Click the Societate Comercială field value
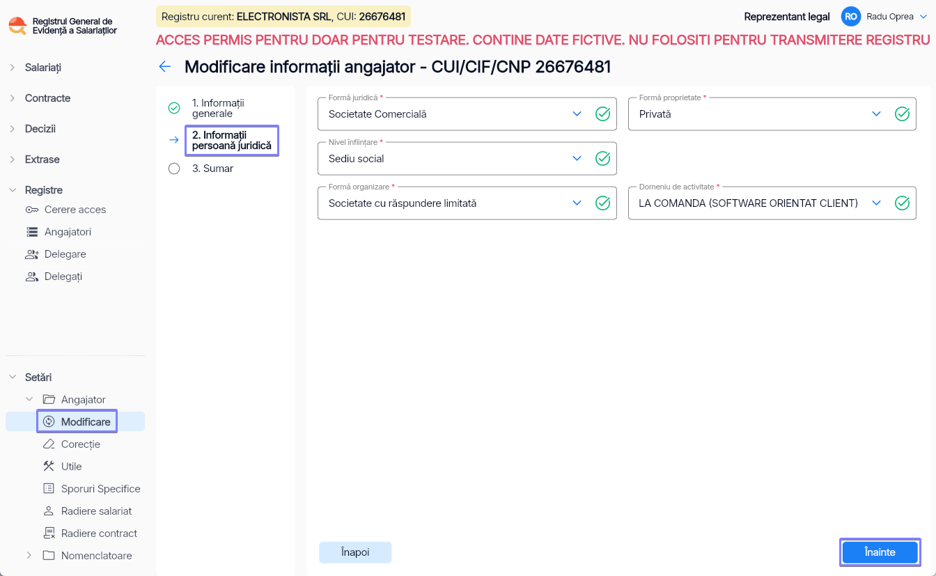Viewport: 936px width, 576px height. click(x=377, y=114)
